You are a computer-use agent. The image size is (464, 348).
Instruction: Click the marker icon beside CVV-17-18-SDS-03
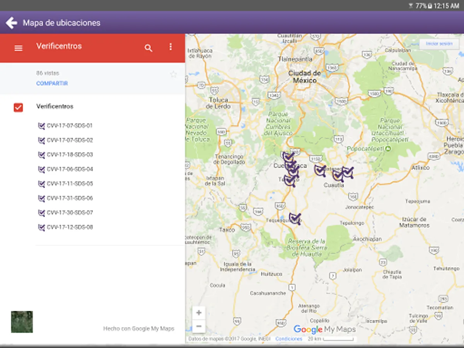tap(41, 155)
